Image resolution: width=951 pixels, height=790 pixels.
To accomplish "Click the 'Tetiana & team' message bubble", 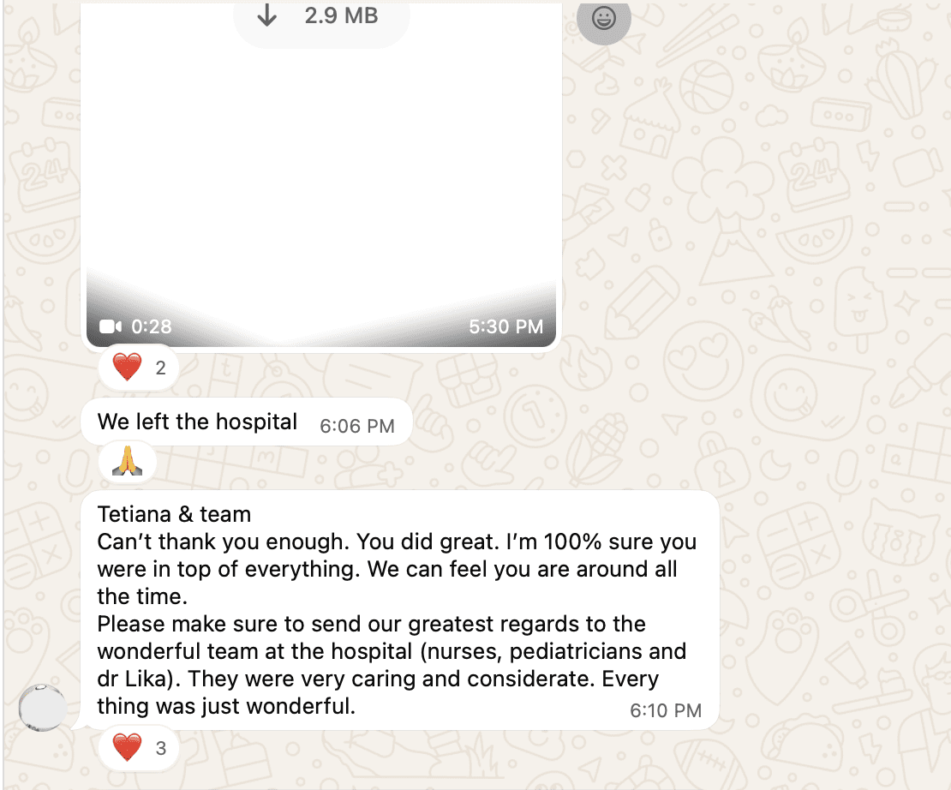I will pyautogui.click(x=400, y=610).
